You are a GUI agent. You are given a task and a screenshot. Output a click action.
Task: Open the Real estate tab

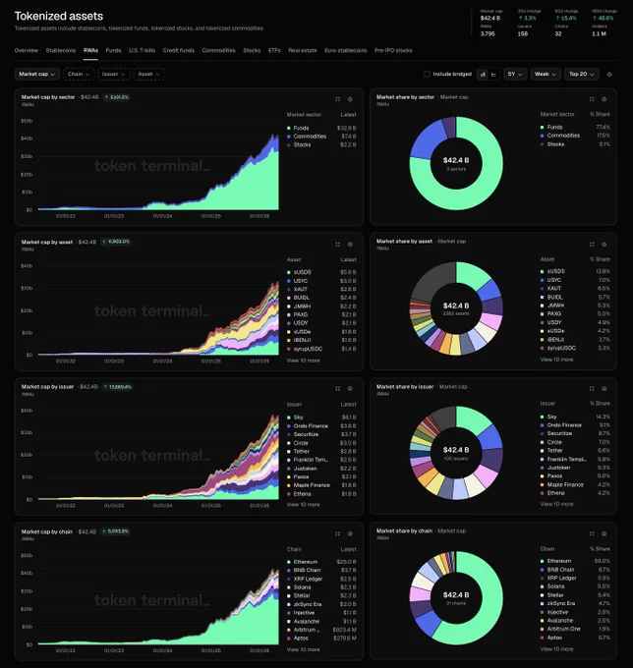(x=303, y=50)
